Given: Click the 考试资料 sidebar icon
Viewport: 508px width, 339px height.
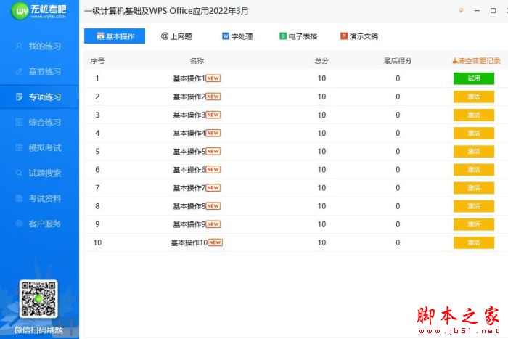Looking at the screenshot, I should 19,198.
